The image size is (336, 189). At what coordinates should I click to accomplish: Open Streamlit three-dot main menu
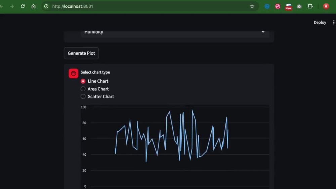point(334,22)
